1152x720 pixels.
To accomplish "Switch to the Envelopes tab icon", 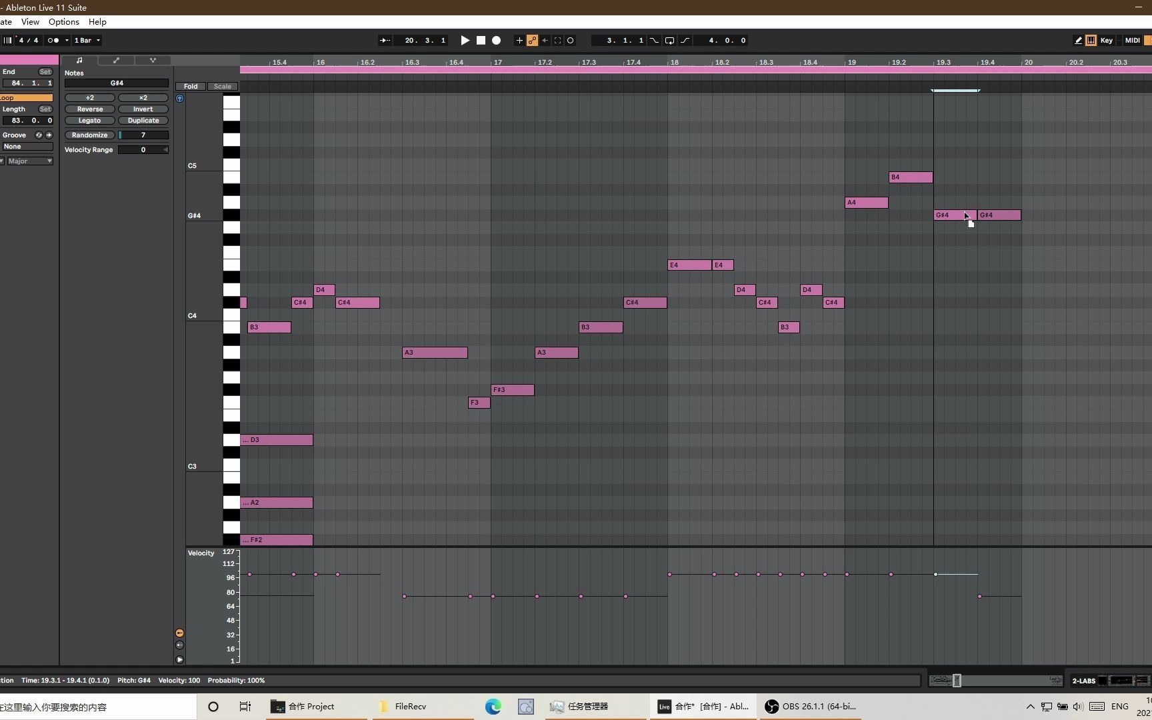I will click(116, 61).
